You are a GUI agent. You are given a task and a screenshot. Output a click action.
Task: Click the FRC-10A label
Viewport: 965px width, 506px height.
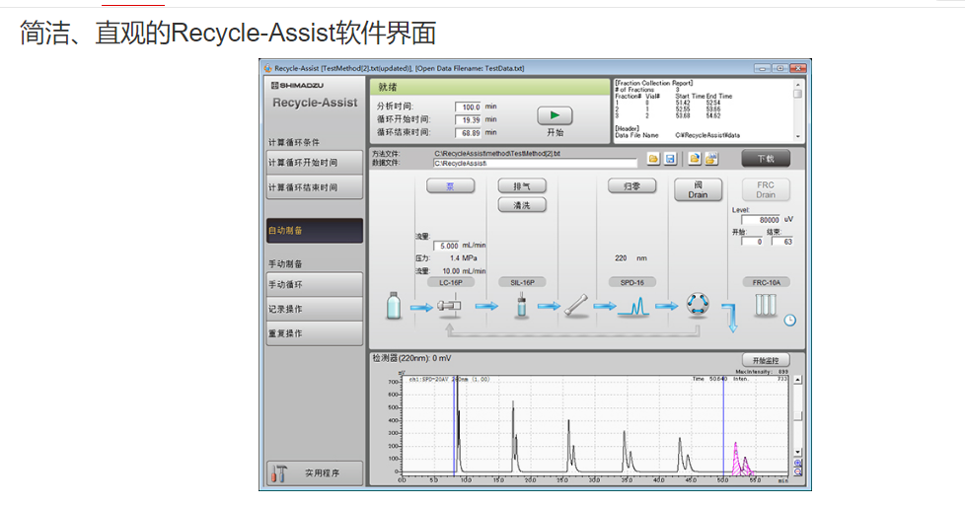coord(766,282)
